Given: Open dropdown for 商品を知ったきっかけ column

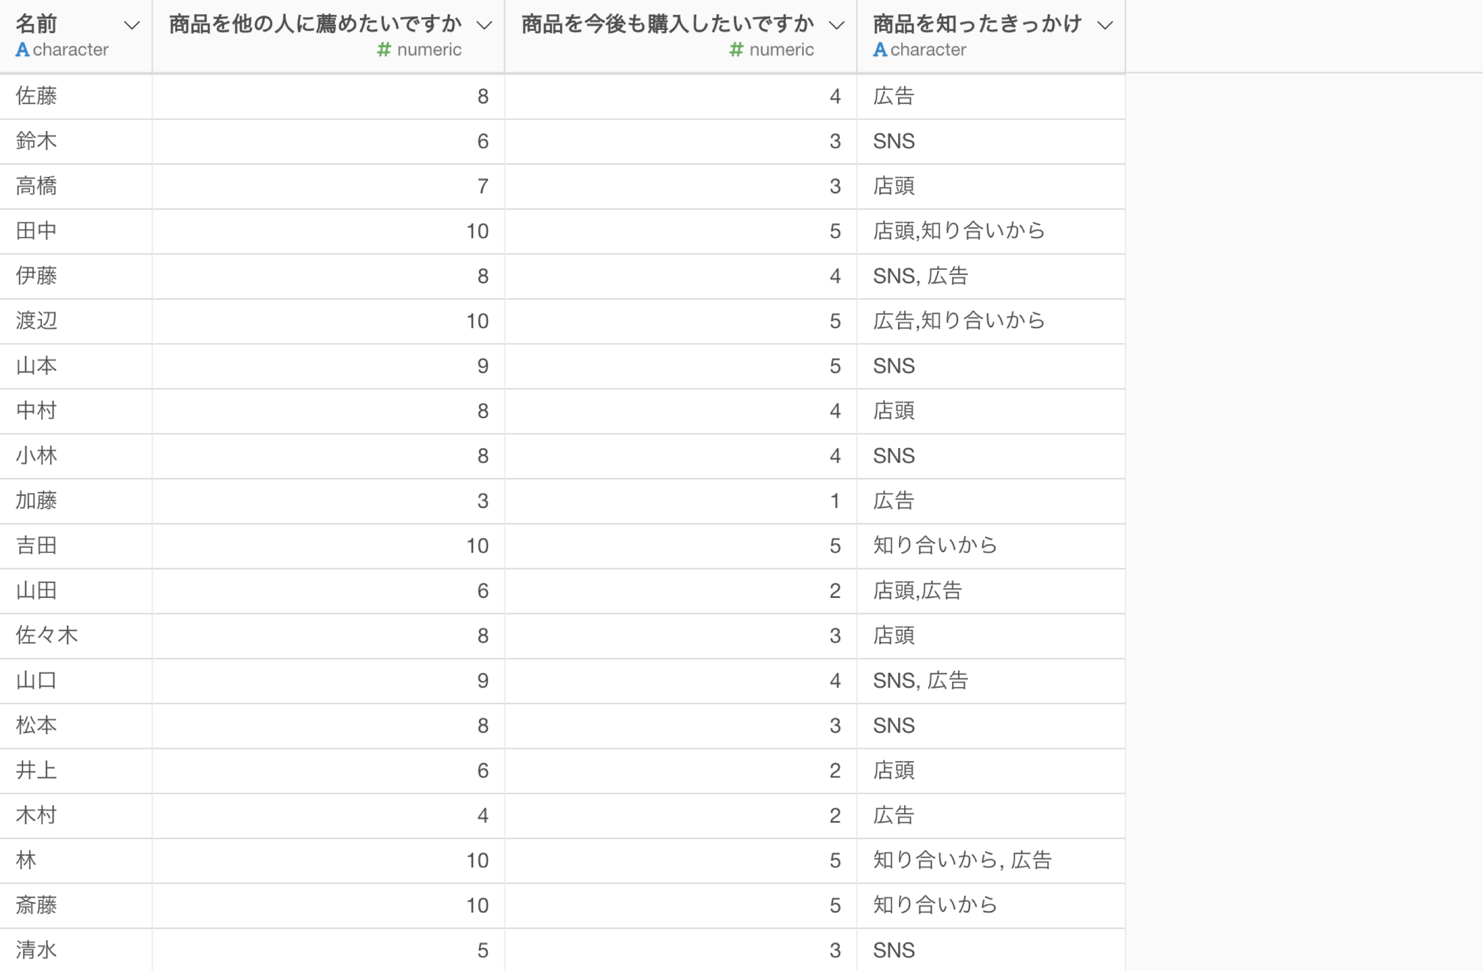Looking at the screenshot, I should pos(1105,25).
